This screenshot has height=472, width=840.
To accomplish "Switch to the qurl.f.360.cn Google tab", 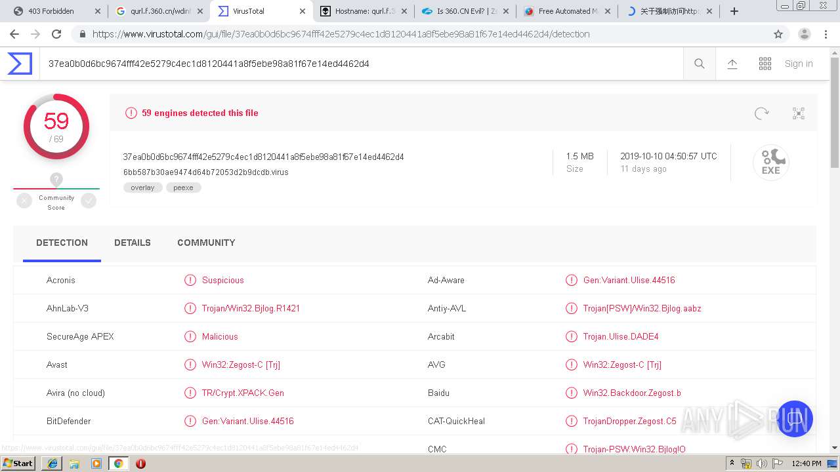I will [161, 11].
